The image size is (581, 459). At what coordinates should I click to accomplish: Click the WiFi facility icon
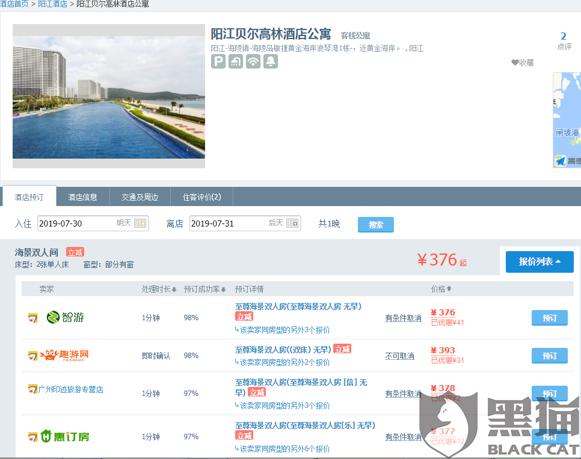coord(253,61)
